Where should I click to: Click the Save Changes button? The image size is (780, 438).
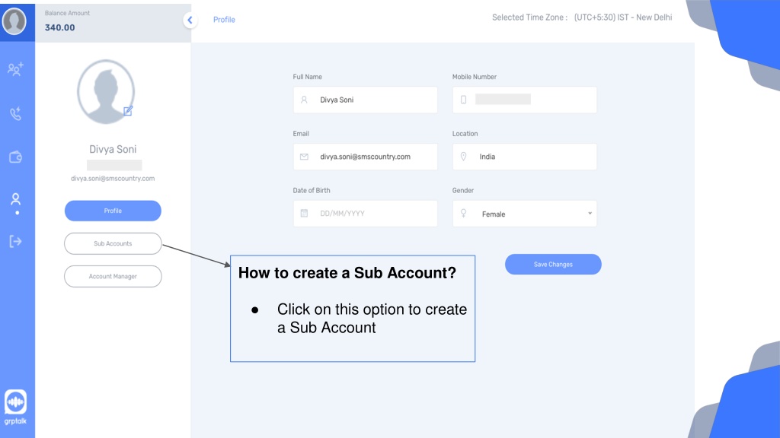coord(553,264)
